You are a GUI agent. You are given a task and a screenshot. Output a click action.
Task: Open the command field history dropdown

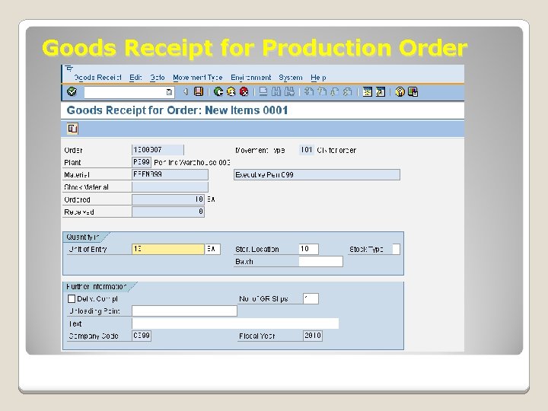click(x=169, y=92)
